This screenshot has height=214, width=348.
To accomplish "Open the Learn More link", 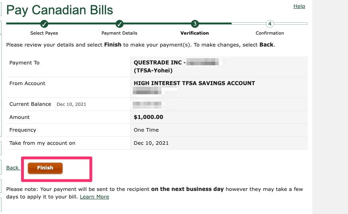I will pyautogui.click(x=94, y=197).
